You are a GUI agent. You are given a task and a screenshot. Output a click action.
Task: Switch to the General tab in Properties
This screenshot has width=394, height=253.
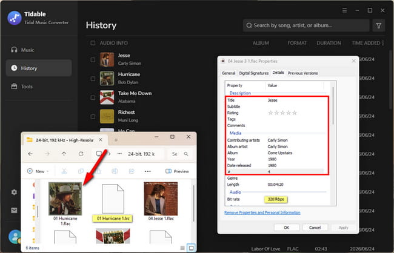[229, 73]
